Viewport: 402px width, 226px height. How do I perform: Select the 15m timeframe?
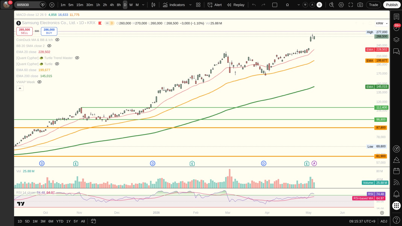click(x=80, y=5)
